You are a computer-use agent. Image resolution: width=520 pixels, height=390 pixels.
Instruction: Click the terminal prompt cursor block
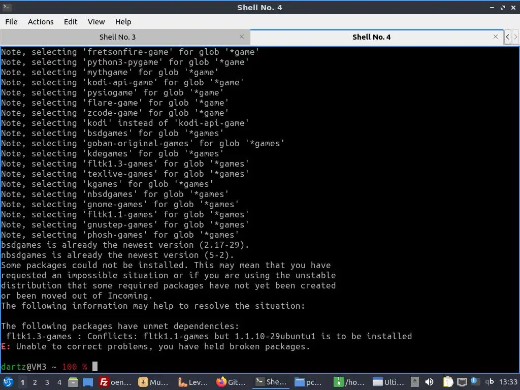coord(95,367)
